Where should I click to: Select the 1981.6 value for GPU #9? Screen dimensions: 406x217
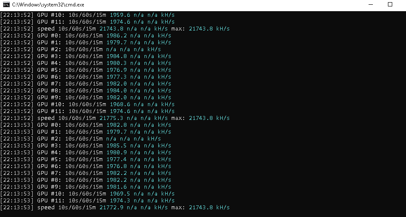117,187
